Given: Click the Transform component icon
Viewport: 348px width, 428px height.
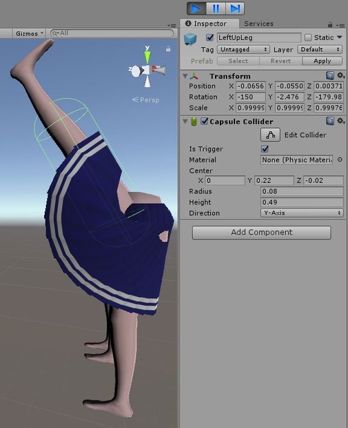Looking at the screenshot, I should point(194,76).
